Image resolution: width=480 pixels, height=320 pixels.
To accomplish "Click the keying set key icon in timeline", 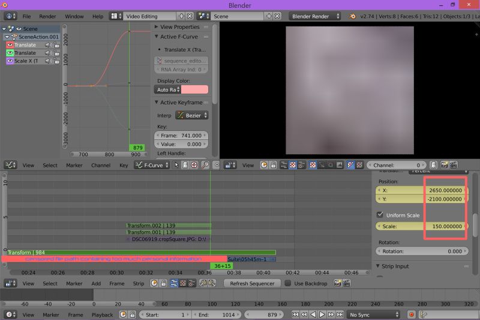I will coord(424,315).
